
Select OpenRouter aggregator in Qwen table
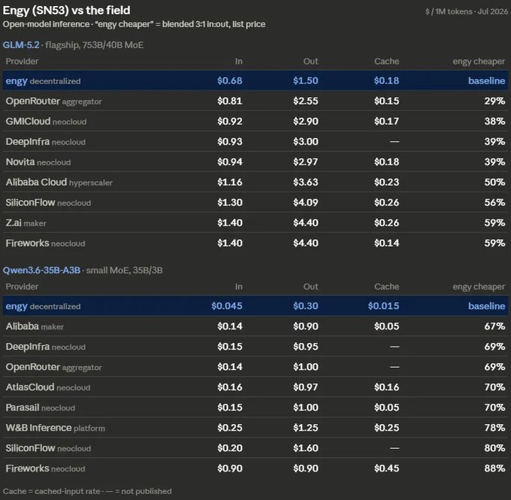(x=54, y=367)
